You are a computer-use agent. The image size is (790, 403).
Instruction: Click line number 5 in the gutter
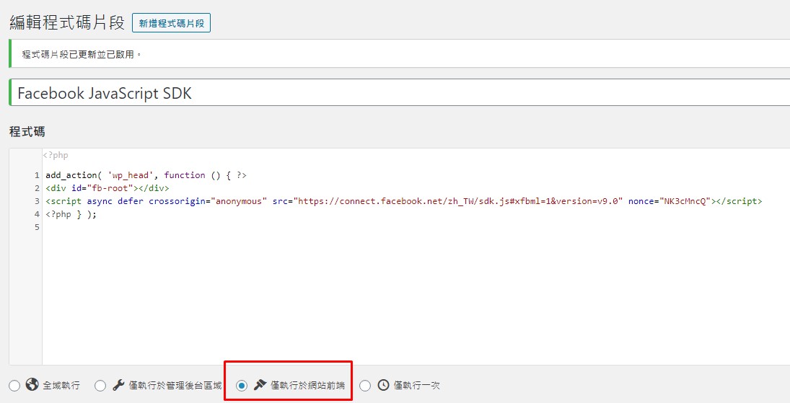click(x=37, y=227)
